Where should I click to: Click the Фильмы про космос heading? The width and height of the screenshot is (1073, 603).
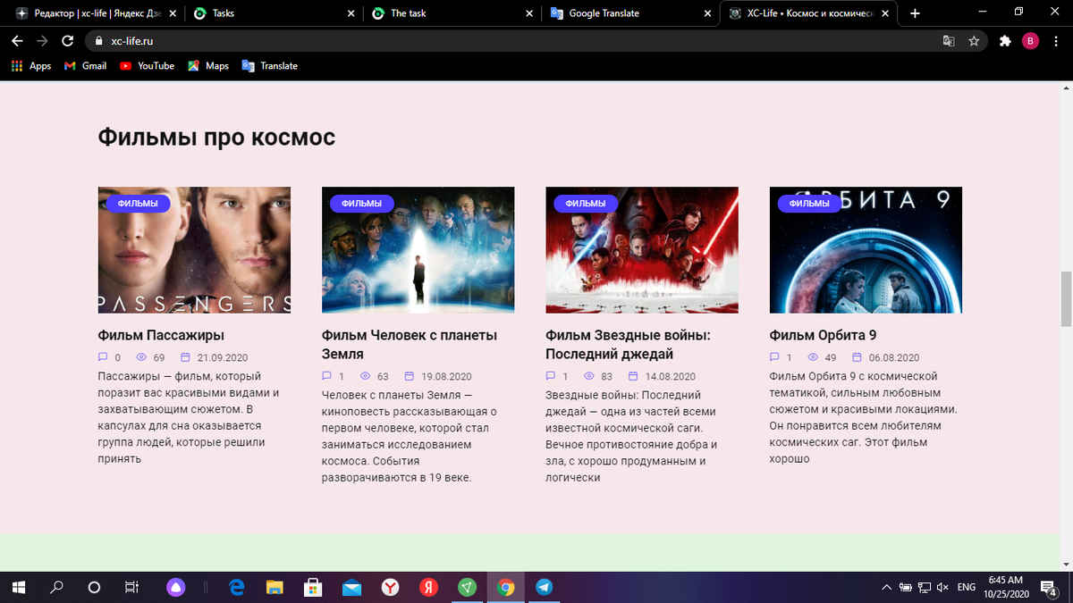pos(216,138)
